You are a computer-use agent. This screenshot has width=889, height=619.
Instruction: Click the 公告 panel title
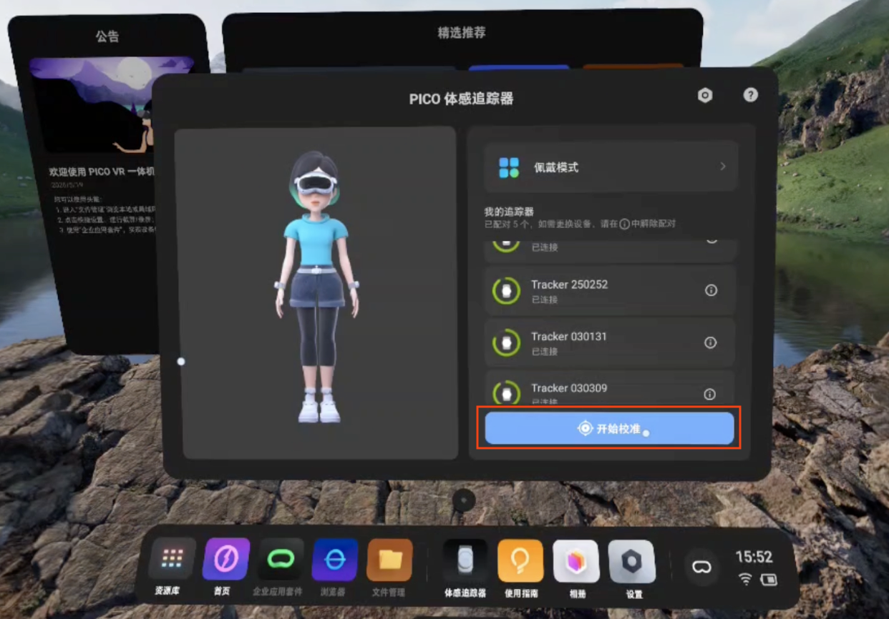tap(107, 36)
